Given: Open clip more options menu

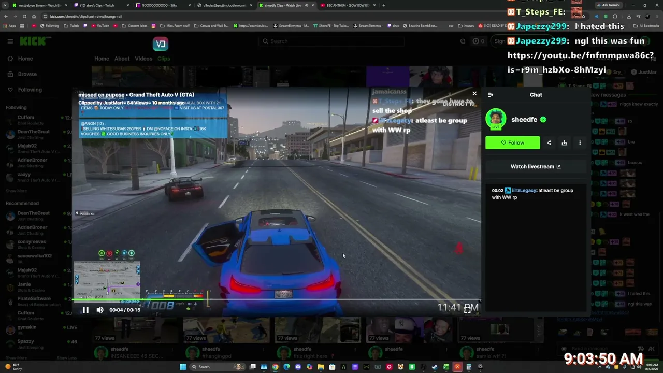Looking at the screenshot, I should coord(580,142).
